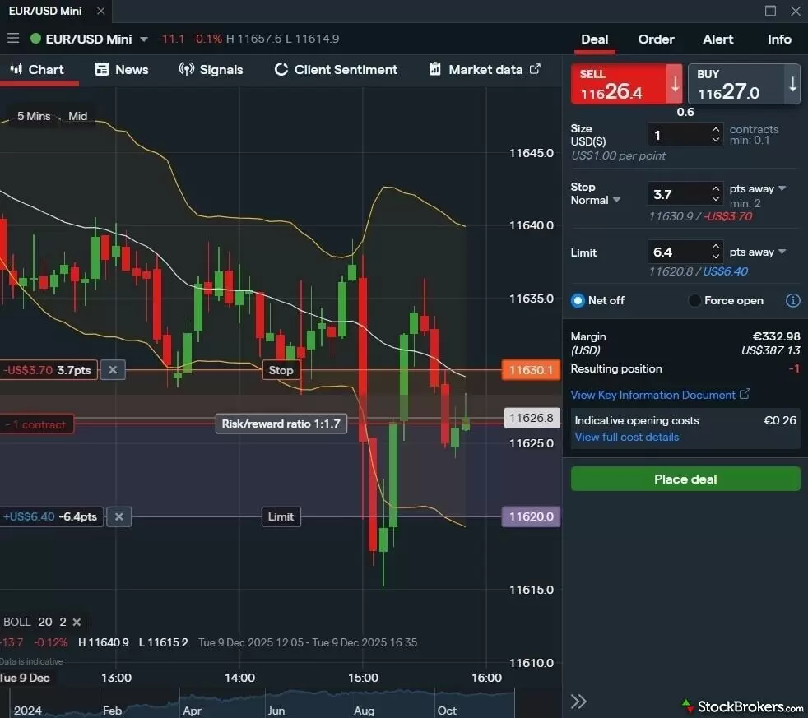
Task: Remove the BOLL indicator from the chart
Action: [x=77, y=622]
